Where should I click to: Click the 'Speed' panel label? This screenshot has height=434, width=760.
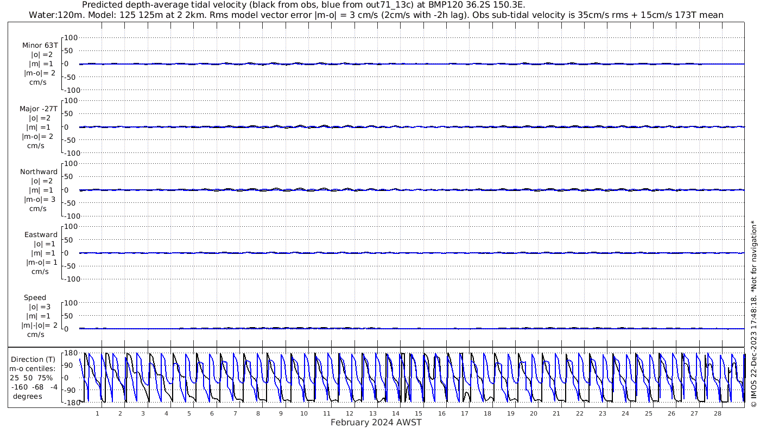(x=35, y=298)
